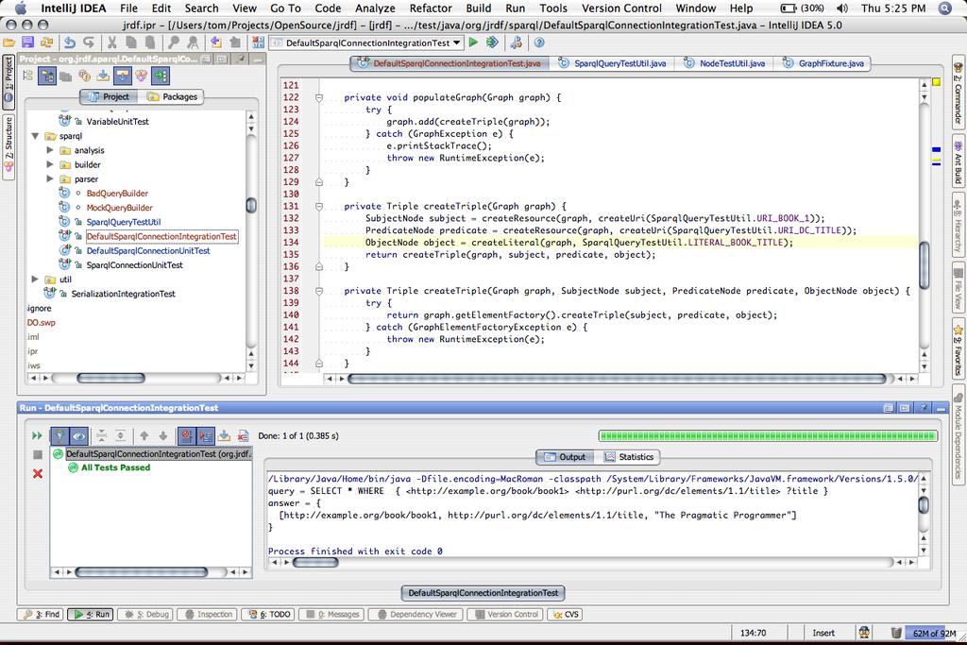This screenshot has height=645, width=967.
Task: Select SparqlConnectionUnitTest in the project tree
Action: click(x=134, y=265)
